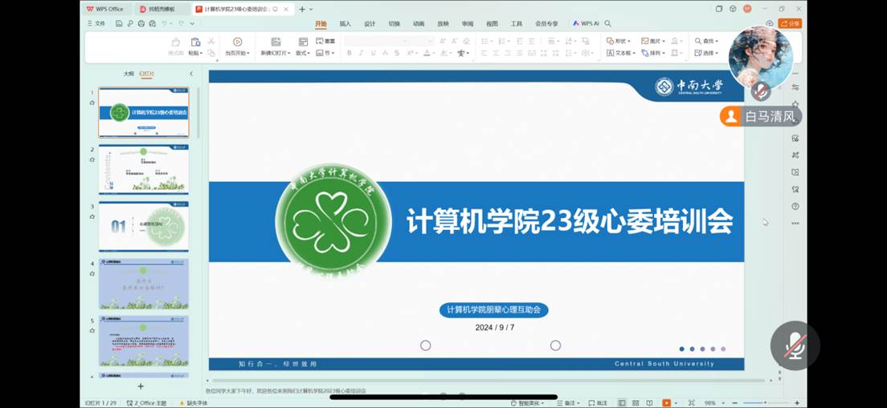The image size is (887, 408).
Task: Click the play slideshow button in status bar
Action: pos(666,402)
